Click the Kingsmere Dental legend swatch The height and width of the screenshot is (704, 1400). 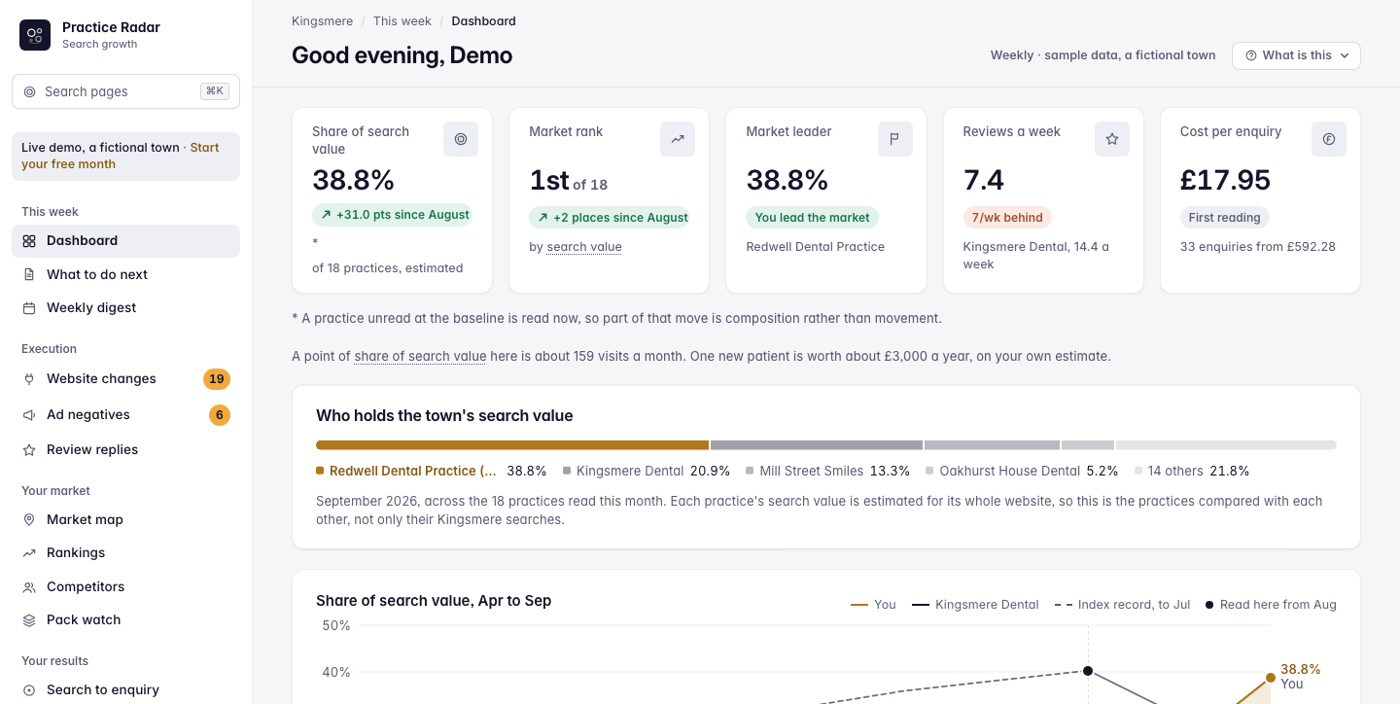(567, 471)
